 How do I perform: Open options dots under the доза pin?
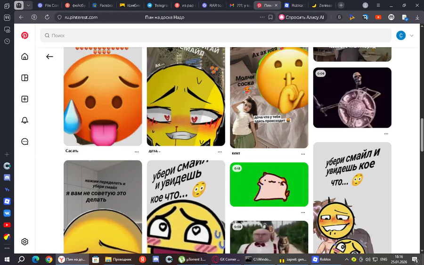tap(220, 152)
